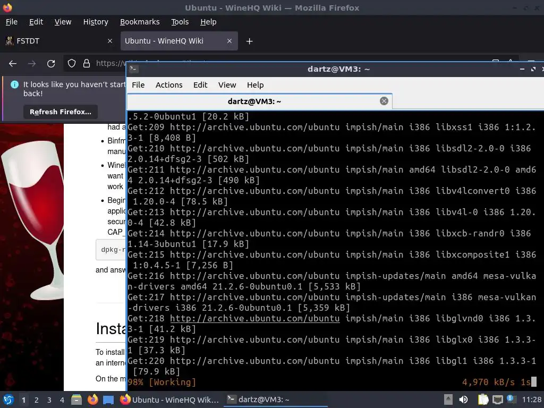The image size is (544, 408).
Task: Close the Ubuntu - WineHQ Wiki tab
Action: click(229, 41)
